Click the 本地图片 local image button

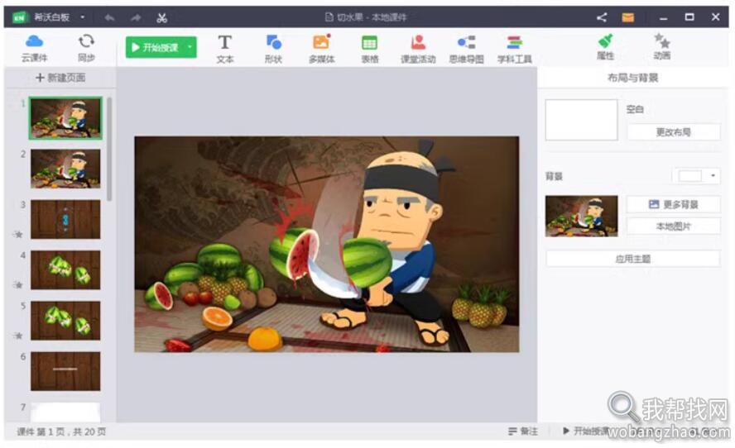click(x=673, y=226)
